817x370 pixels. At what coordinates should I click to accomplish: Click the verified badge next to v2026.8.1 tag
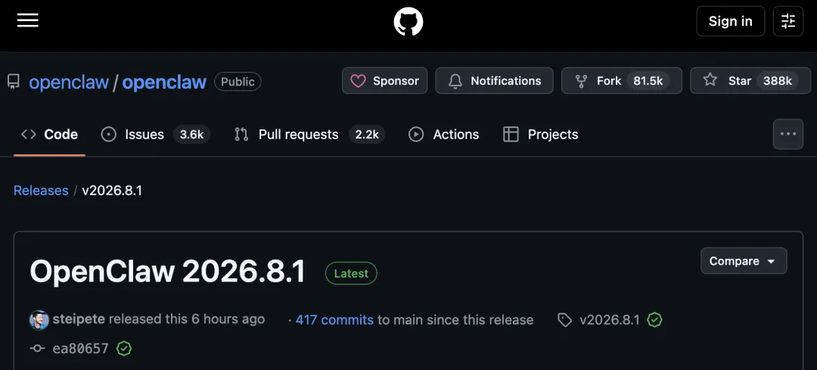[x=654, y=319]
